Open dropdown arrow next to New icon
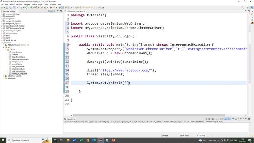The image size is (254, 143). (x=4, y=8)
